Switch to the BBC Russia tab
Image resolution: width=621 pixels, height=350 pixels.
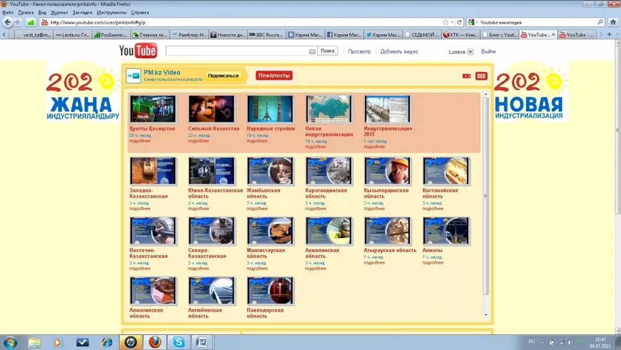click(x=266, y=35)
